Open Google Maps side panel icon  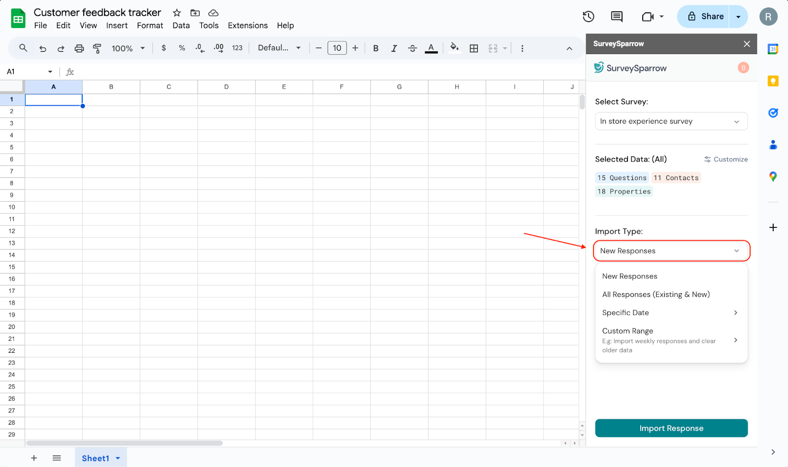click(773, 177)
